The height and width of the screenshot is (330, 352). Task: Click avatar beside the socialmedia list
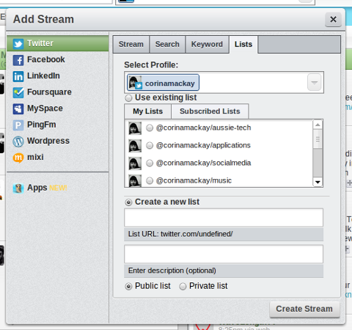[x=135, y=164]
